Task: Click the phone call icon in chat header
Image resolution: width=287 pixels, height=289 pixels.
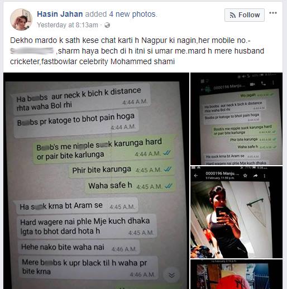Action: coord(263,84)
